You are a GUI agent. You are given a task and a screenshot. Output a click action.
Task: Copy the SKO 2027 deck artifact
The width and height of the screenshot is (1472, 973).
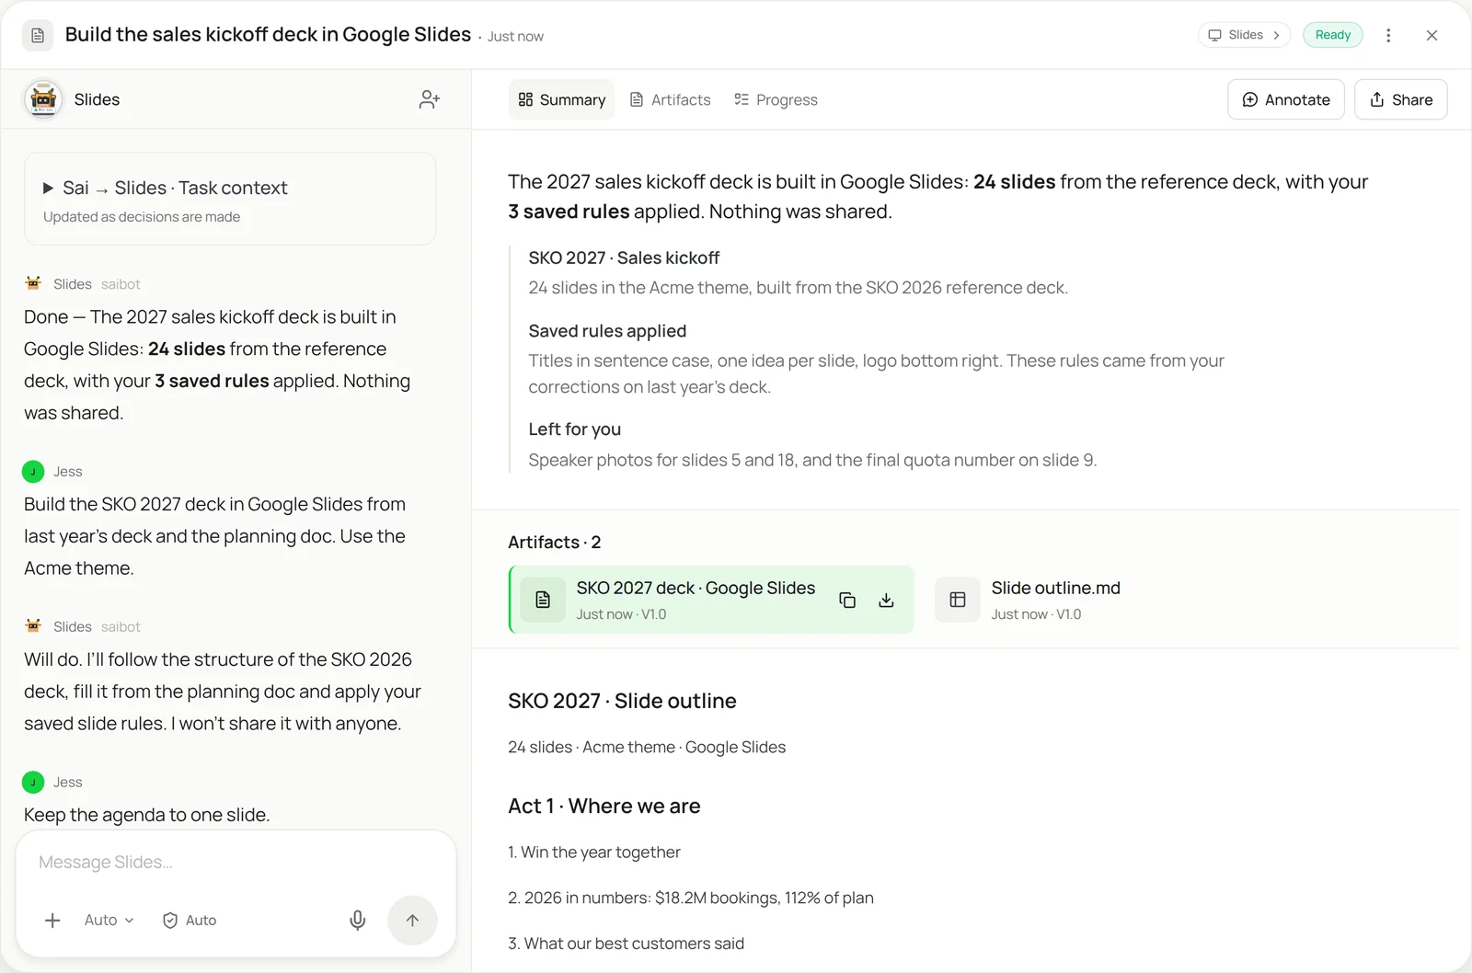(847, 600)
